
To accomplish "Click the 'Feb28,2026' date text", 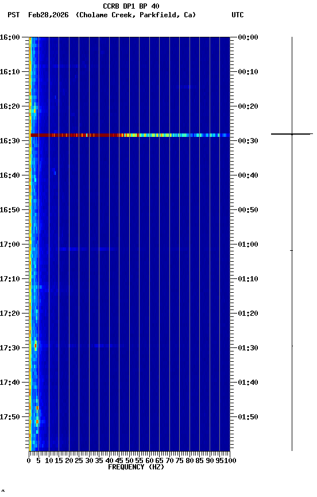I will 48,15.
